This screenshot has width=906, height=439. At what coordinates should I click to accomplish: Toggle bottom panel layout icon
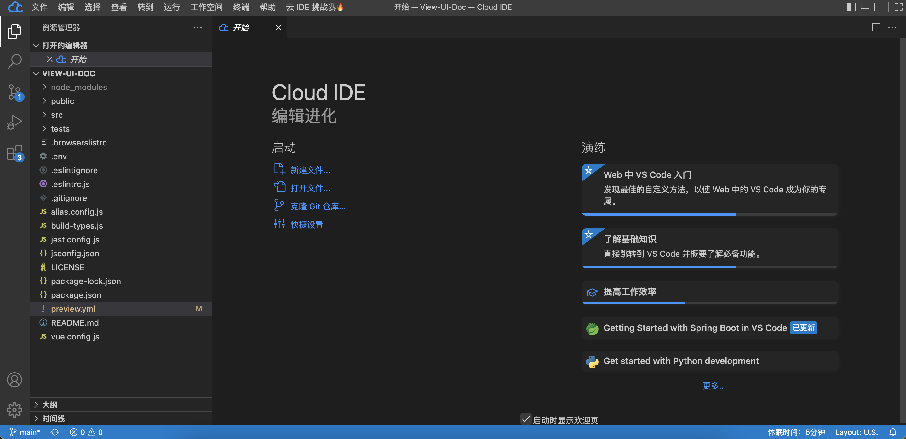click(865, 7)
